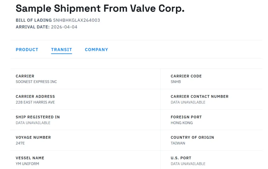The height and width of the screenshot is (169, 268).
Task: Open the COMPANY tab
Action: coord(96,50)
